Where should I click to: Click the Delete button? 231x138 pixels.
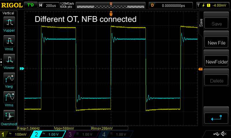216,80
